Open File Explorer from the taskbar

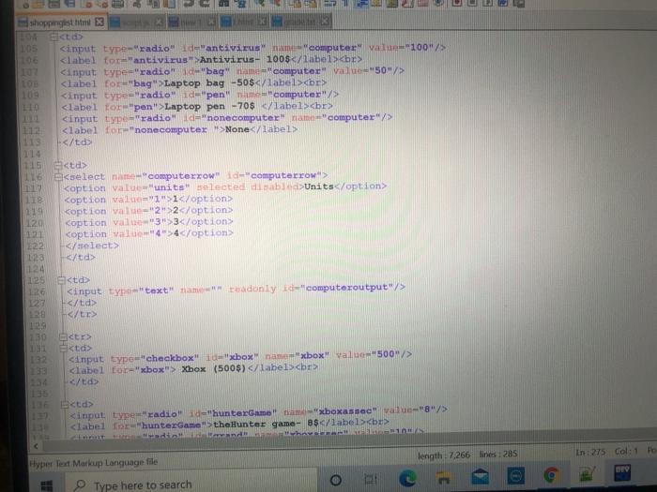coord(444,477)
